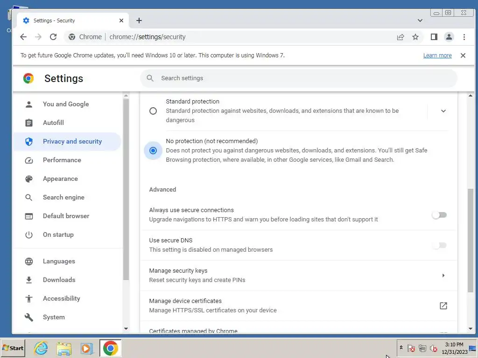This screenshot has width=478, height=358.
Task: Click the Accessibility figure icon
Action: tap(29, 299)
